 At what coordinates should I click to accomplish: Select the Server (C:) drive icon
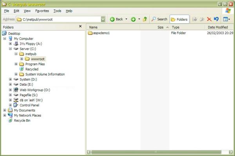[16, 49]
